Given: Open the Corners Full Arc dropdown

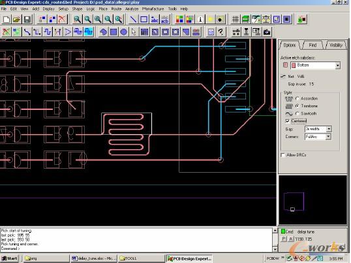Looking at the screenshot, I should pyautogui.click(x=328, y=137).
